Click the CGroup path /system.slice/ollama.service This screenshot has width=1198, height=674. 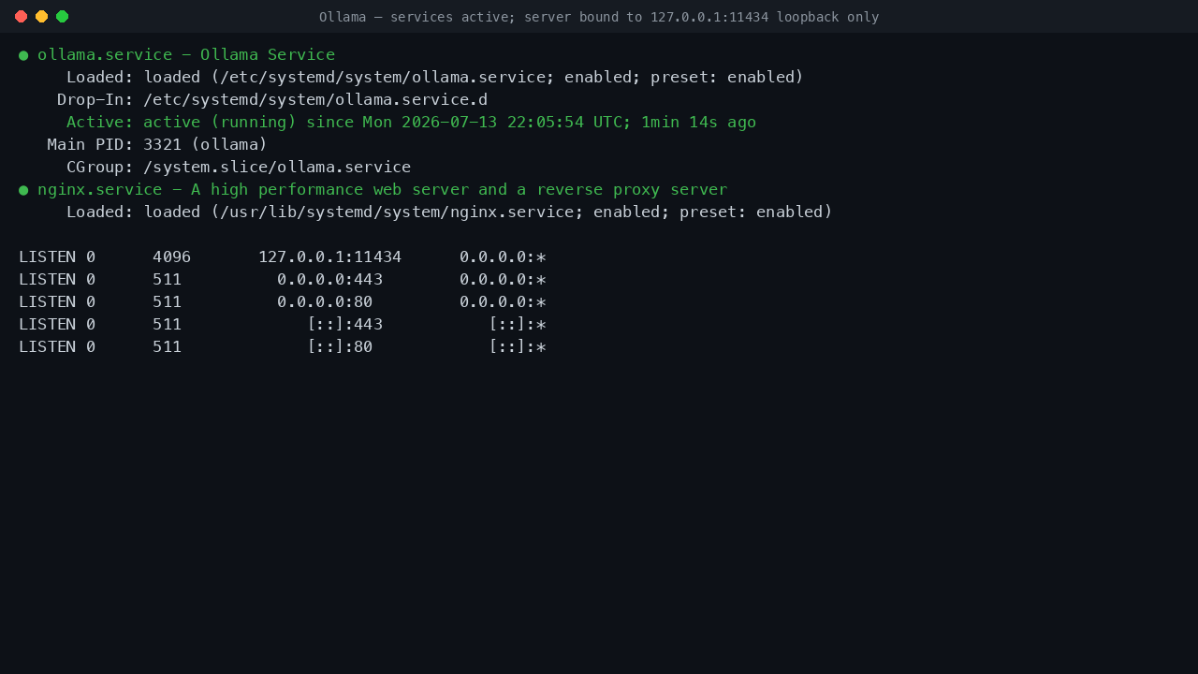coord(277,167)
